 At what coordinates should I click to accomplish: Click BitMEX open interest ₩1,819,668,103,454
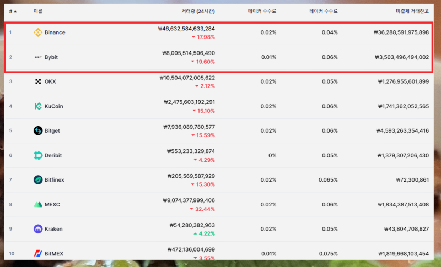coord(404,254)
